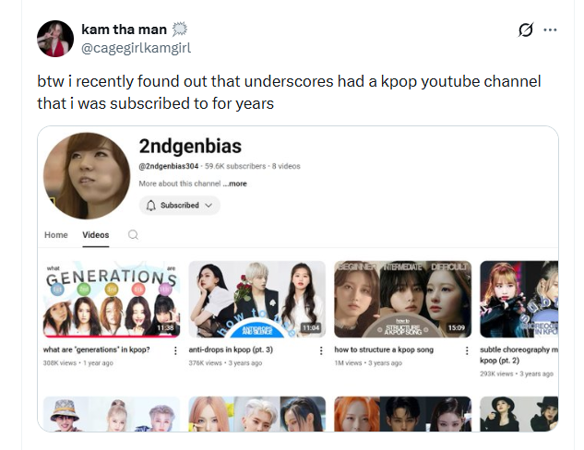Viewport: 584px width, 450px height.
Task: Click the 2ndgenbias channel avatar
Action: click(x=87, y=176)
